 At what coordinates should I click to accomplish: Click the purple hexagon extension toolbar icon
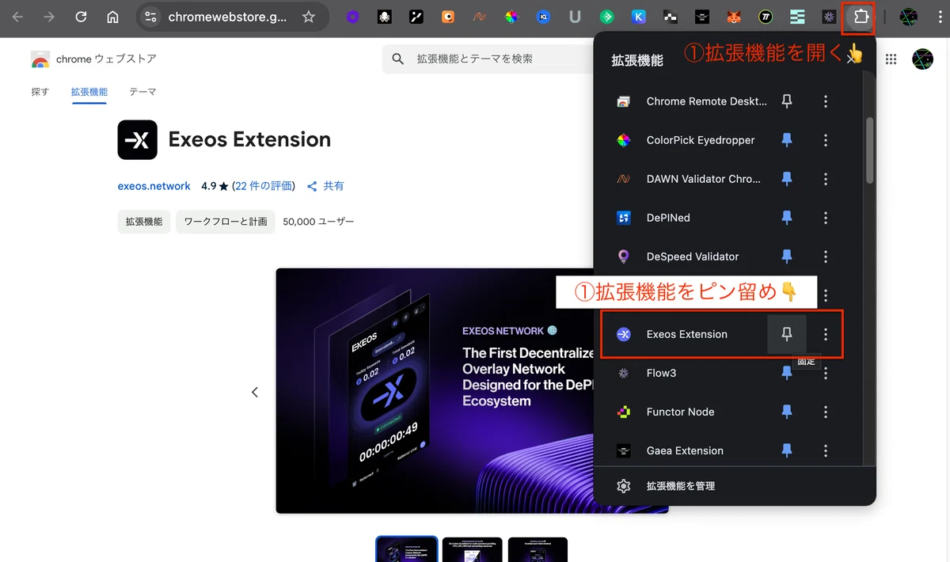(353, 17)
